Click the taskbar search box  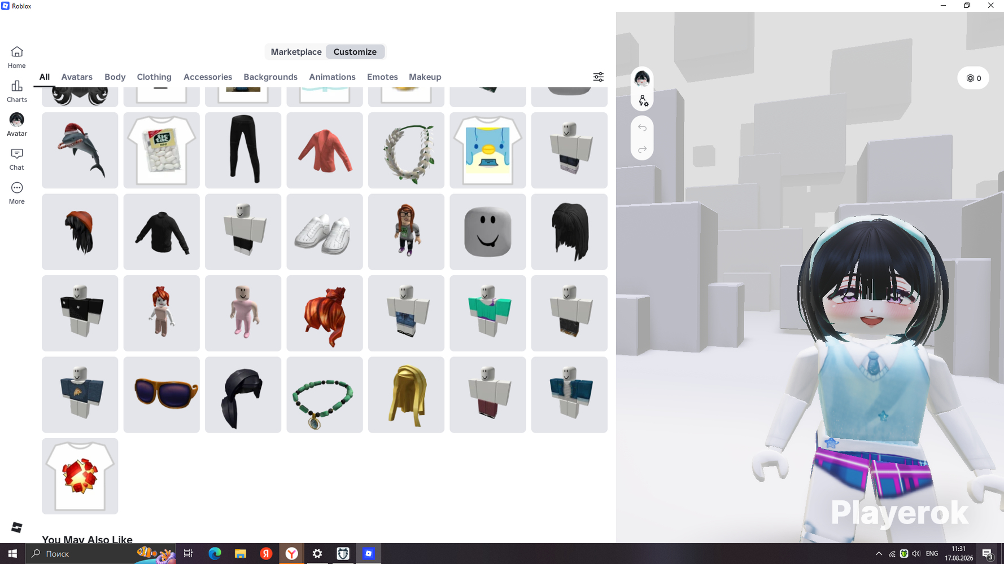101,554
